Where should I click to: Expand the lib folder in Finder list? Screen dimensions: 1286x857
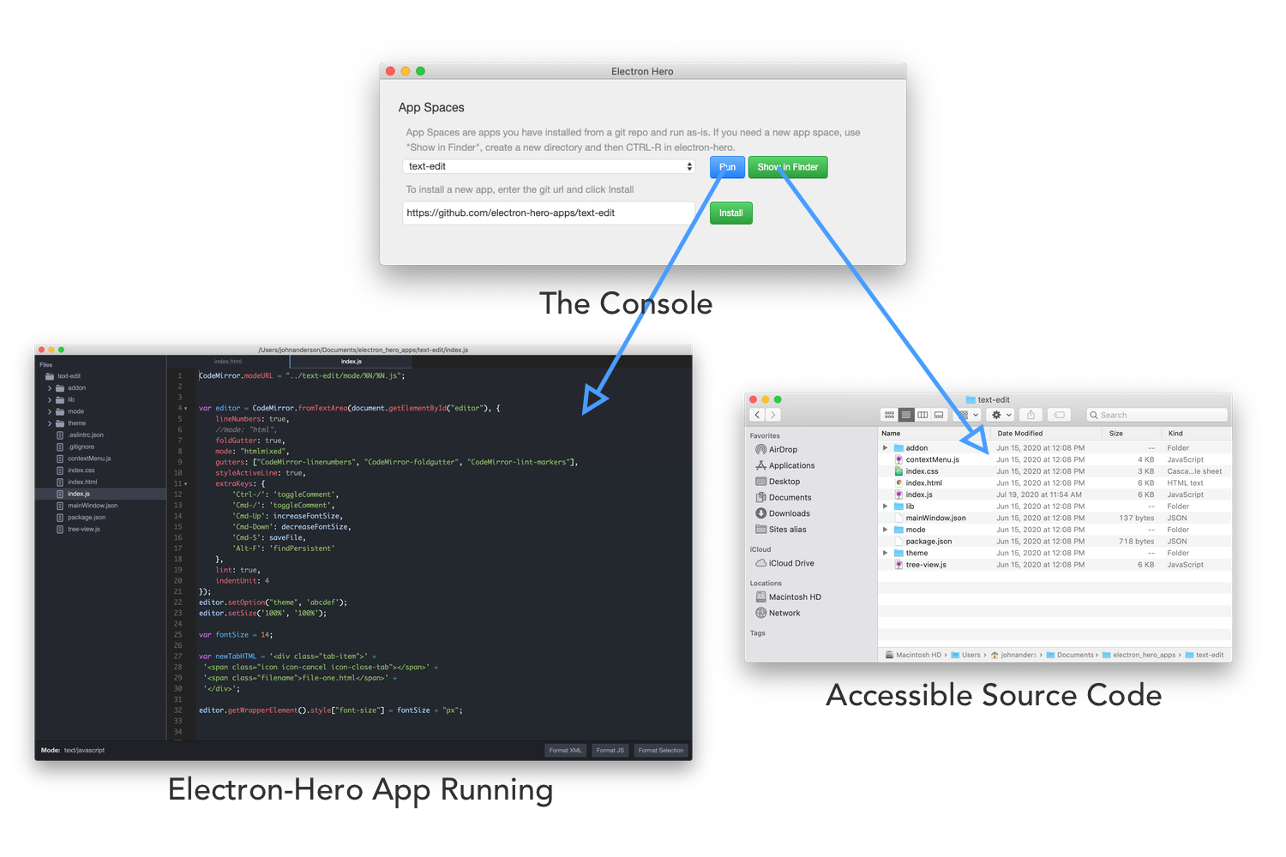pos(886,506)
